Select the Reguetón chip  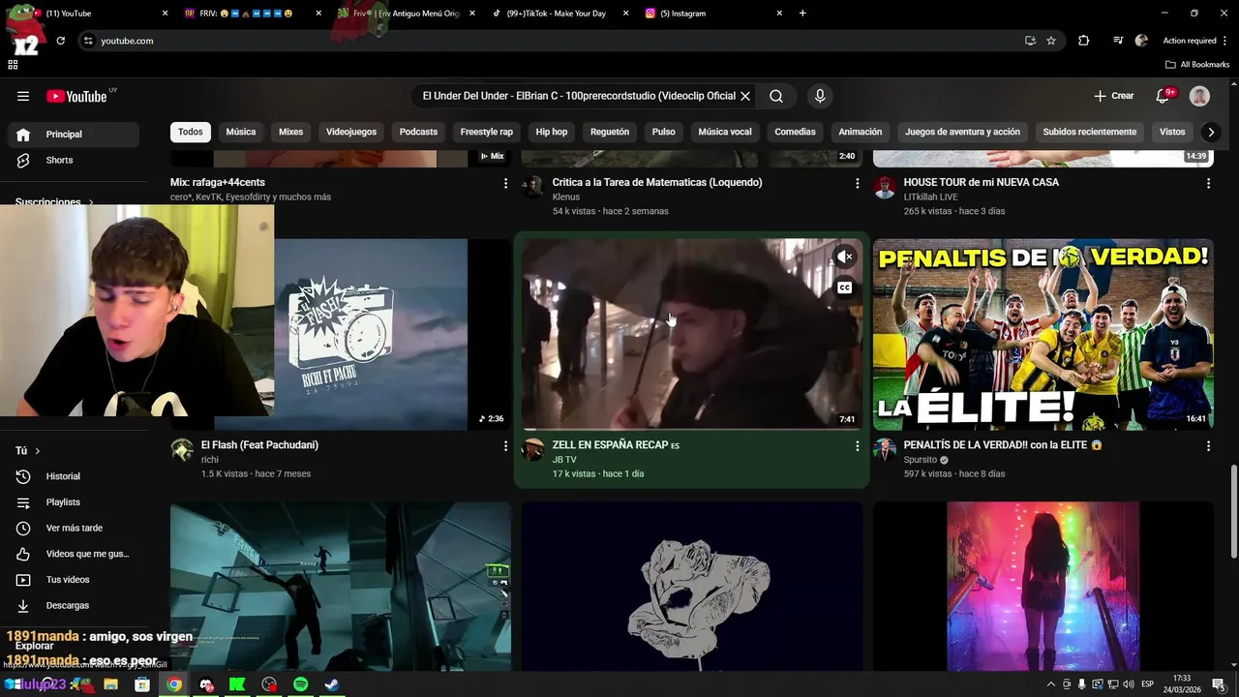tap(610, 132)
